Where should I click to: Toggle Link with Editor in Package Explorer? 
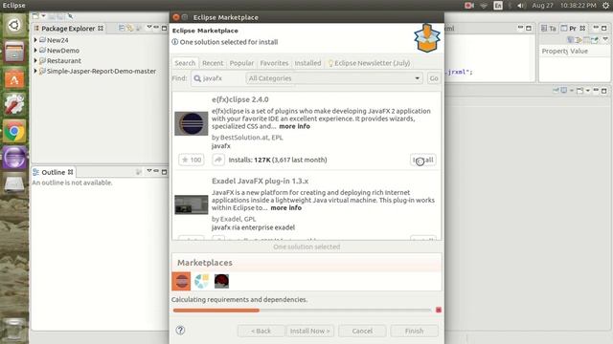[129, 28]
